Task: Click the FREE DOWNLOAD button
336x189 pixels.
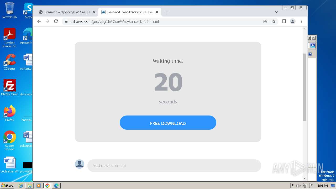Action: click(x=168, y=123)
